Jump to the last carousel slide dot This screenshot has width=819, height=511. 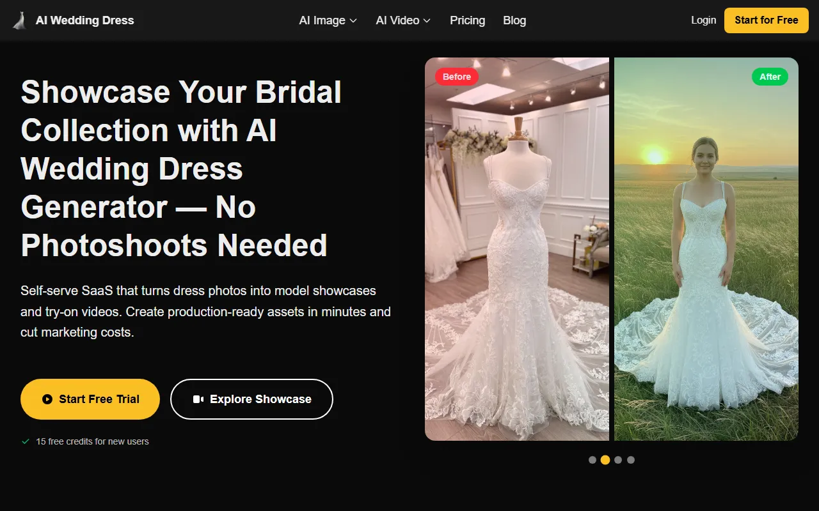631,460
